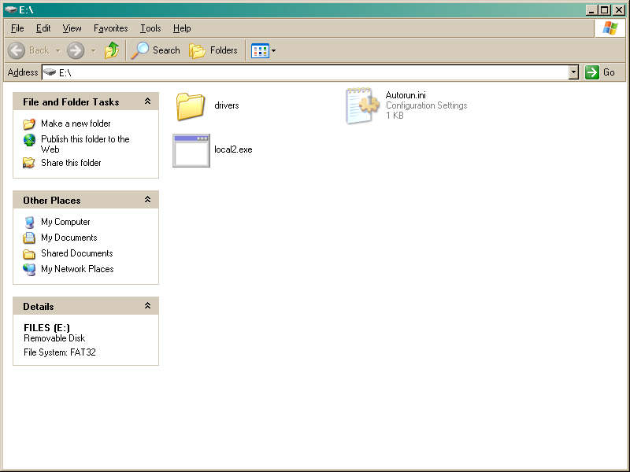Click the Go button

tap(600, 72)
